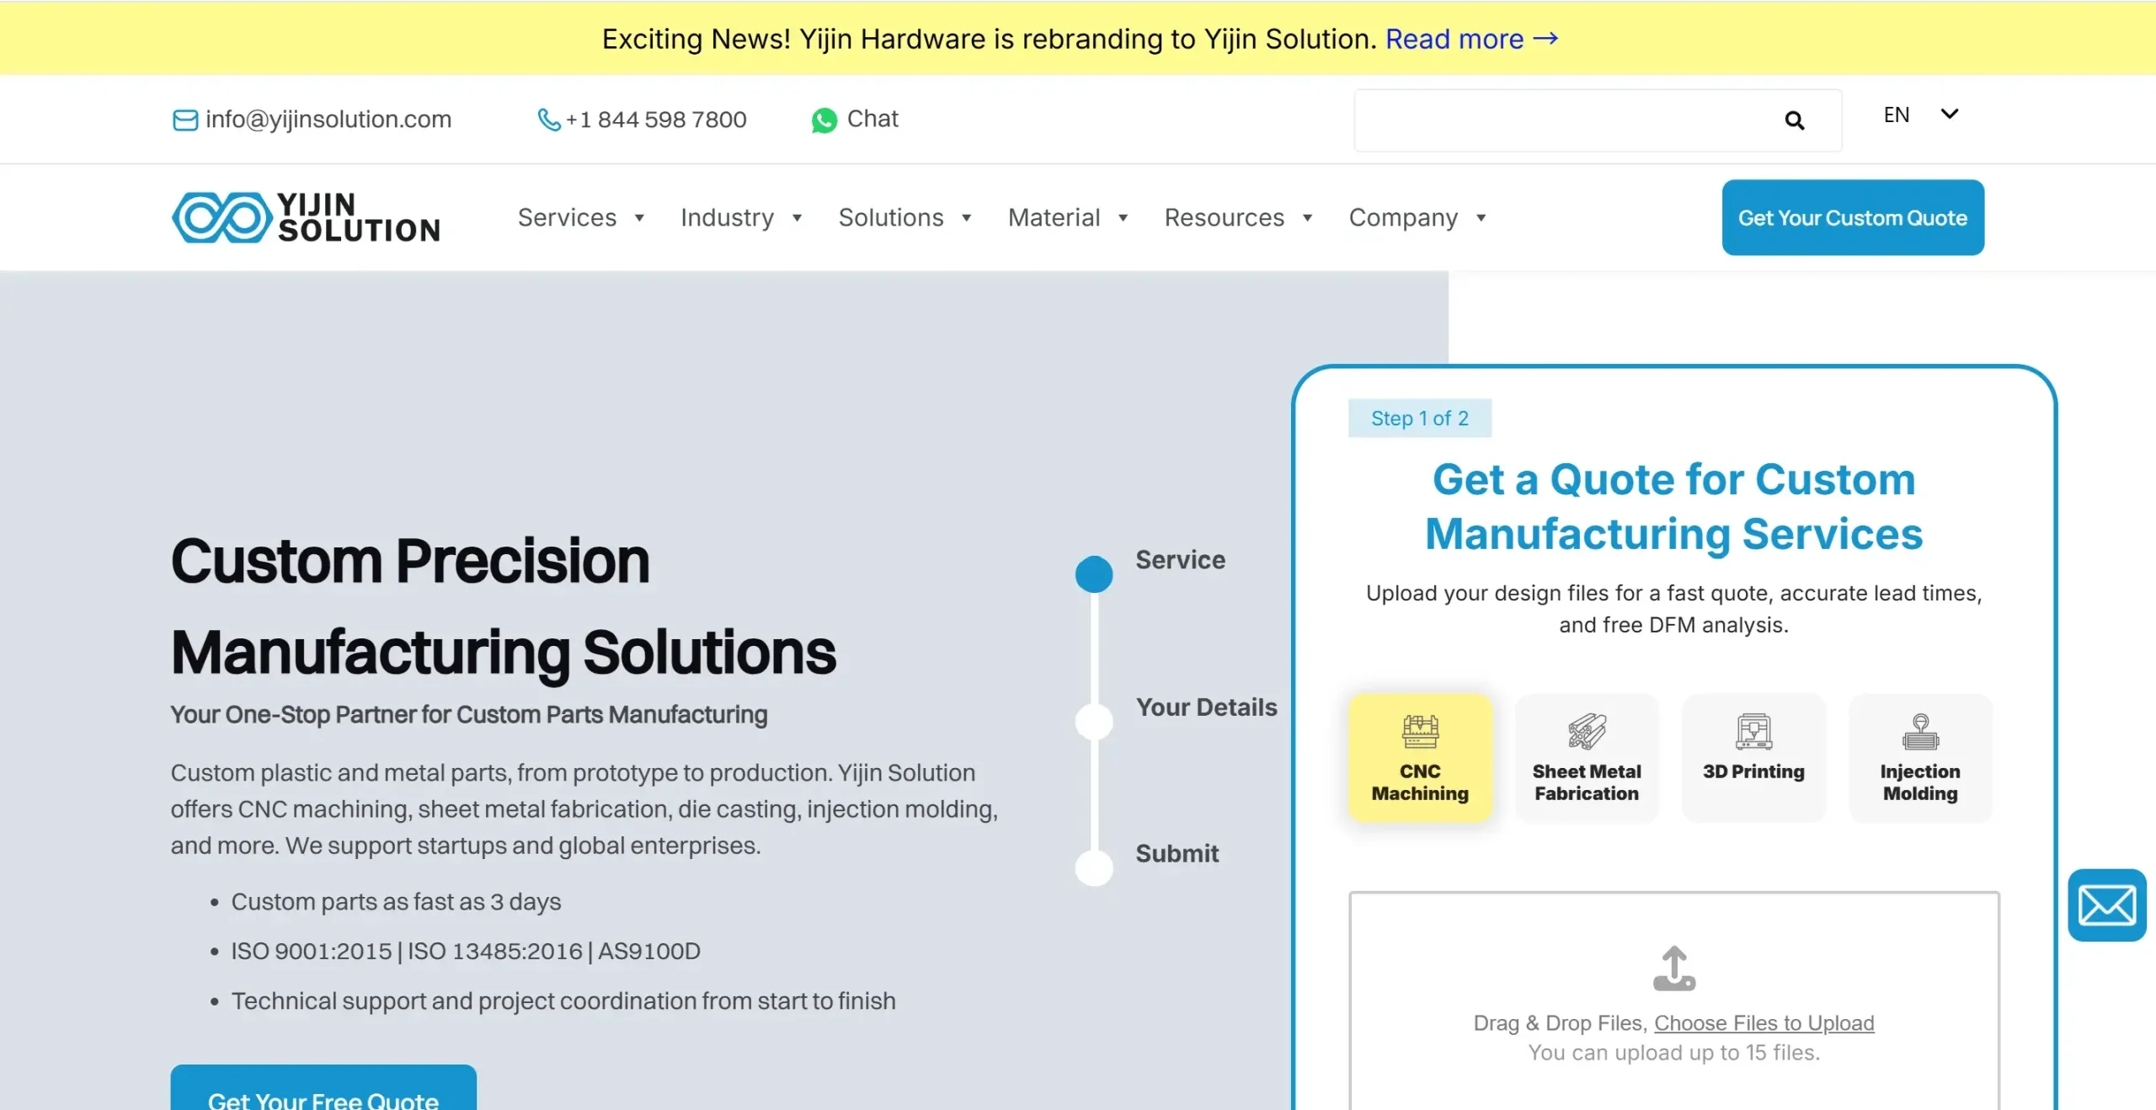Expand the Industry menu arrow
Image resolution: width=2156 pixels, height=1110 pixels.
797,218
